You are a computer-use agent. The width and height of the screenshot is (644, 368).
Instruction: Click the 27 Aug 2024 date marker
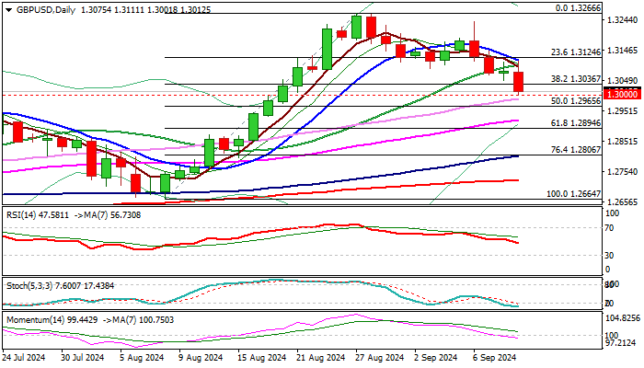coord(380,358)
